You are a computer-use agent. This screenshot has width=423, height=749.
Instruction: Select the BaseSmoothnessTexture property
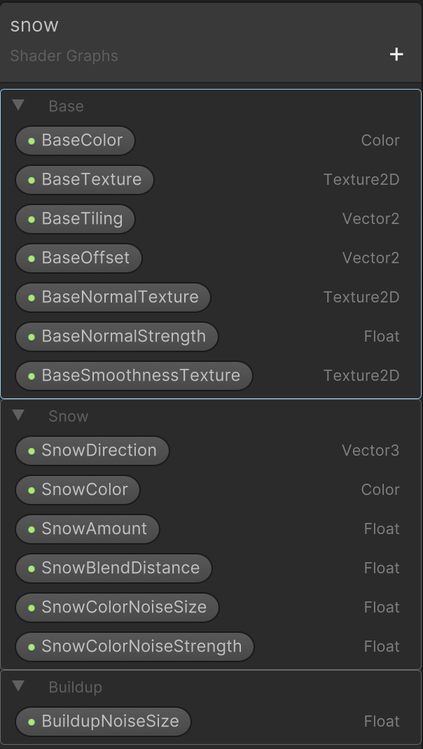tap(134, 375)
